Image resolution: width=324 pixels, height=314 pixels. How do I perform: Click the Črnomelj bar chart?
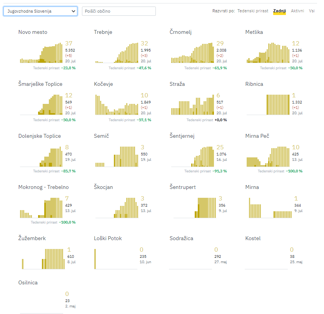192,53
